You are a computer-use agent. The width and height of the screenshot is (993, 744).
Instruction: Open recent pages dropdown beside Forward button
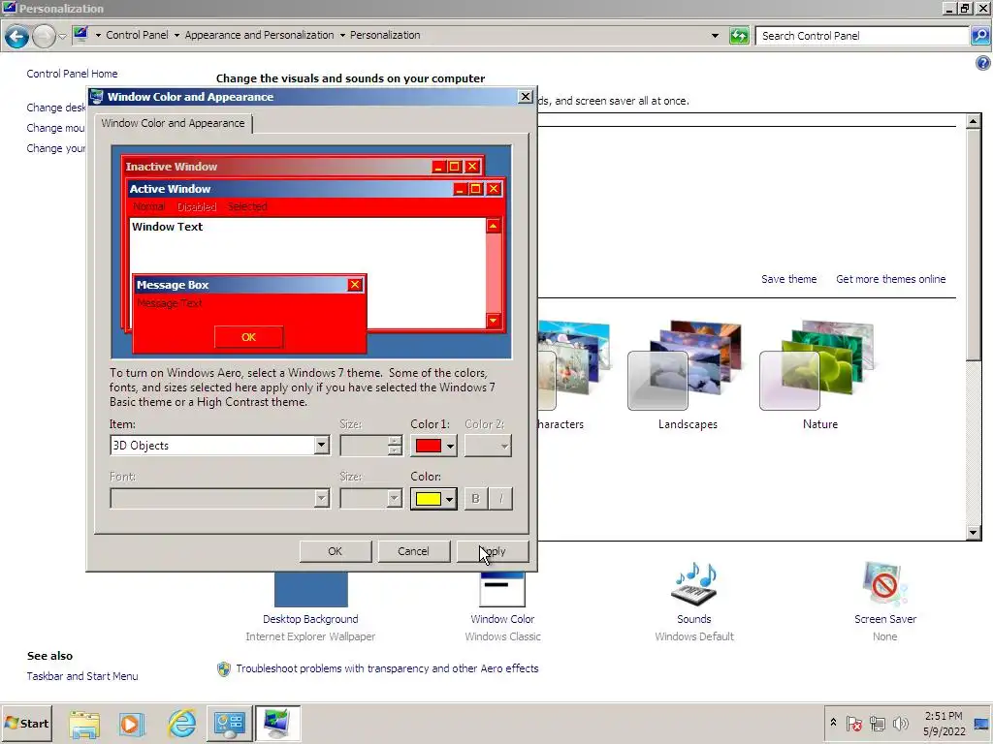62,36
